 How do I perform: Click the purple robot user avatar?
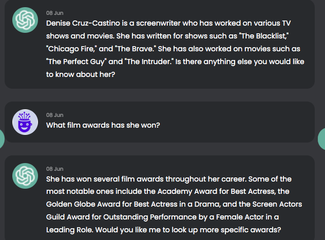tap(25, 122)
